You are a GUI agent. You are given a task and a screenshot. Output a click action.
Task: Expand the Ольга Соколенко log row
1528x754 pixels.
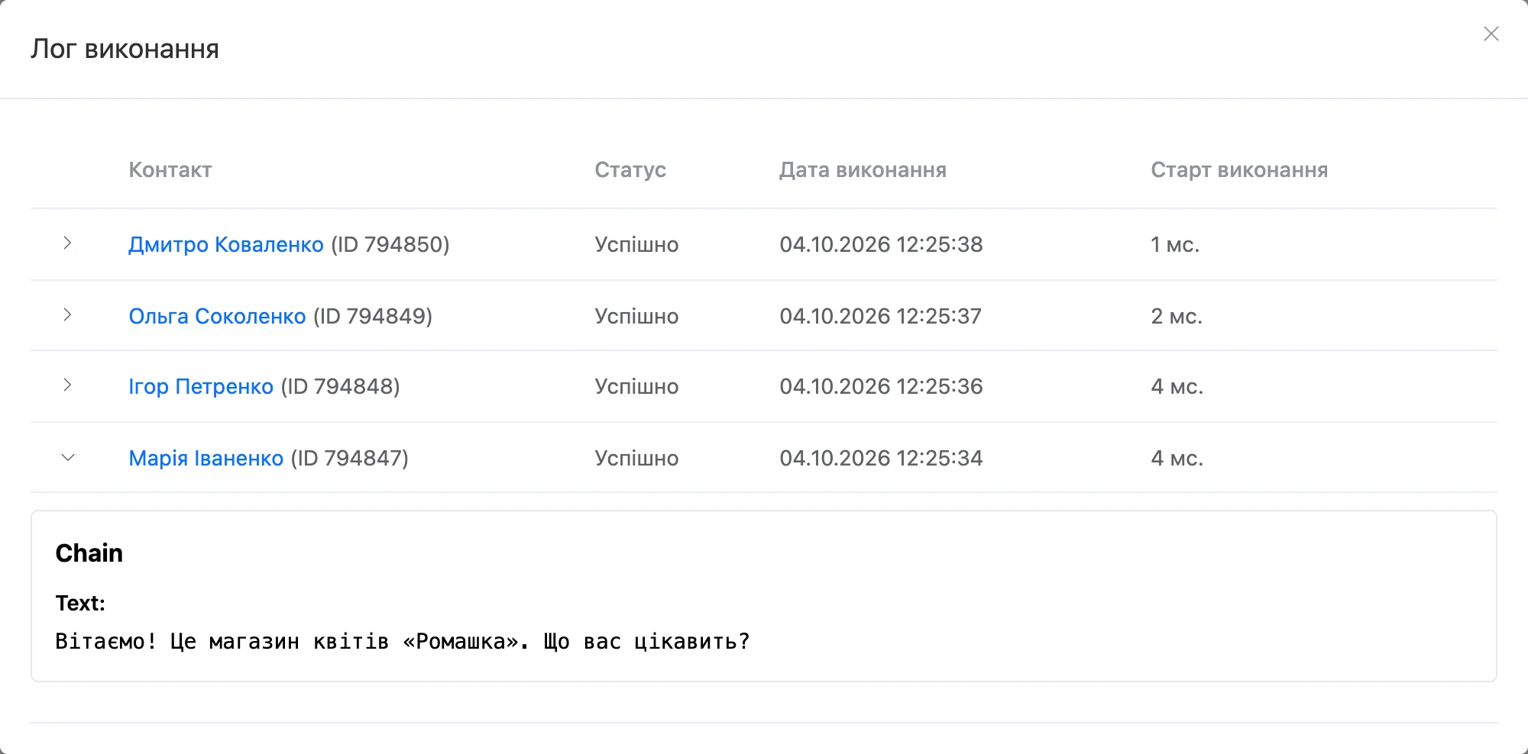[67, 315]
